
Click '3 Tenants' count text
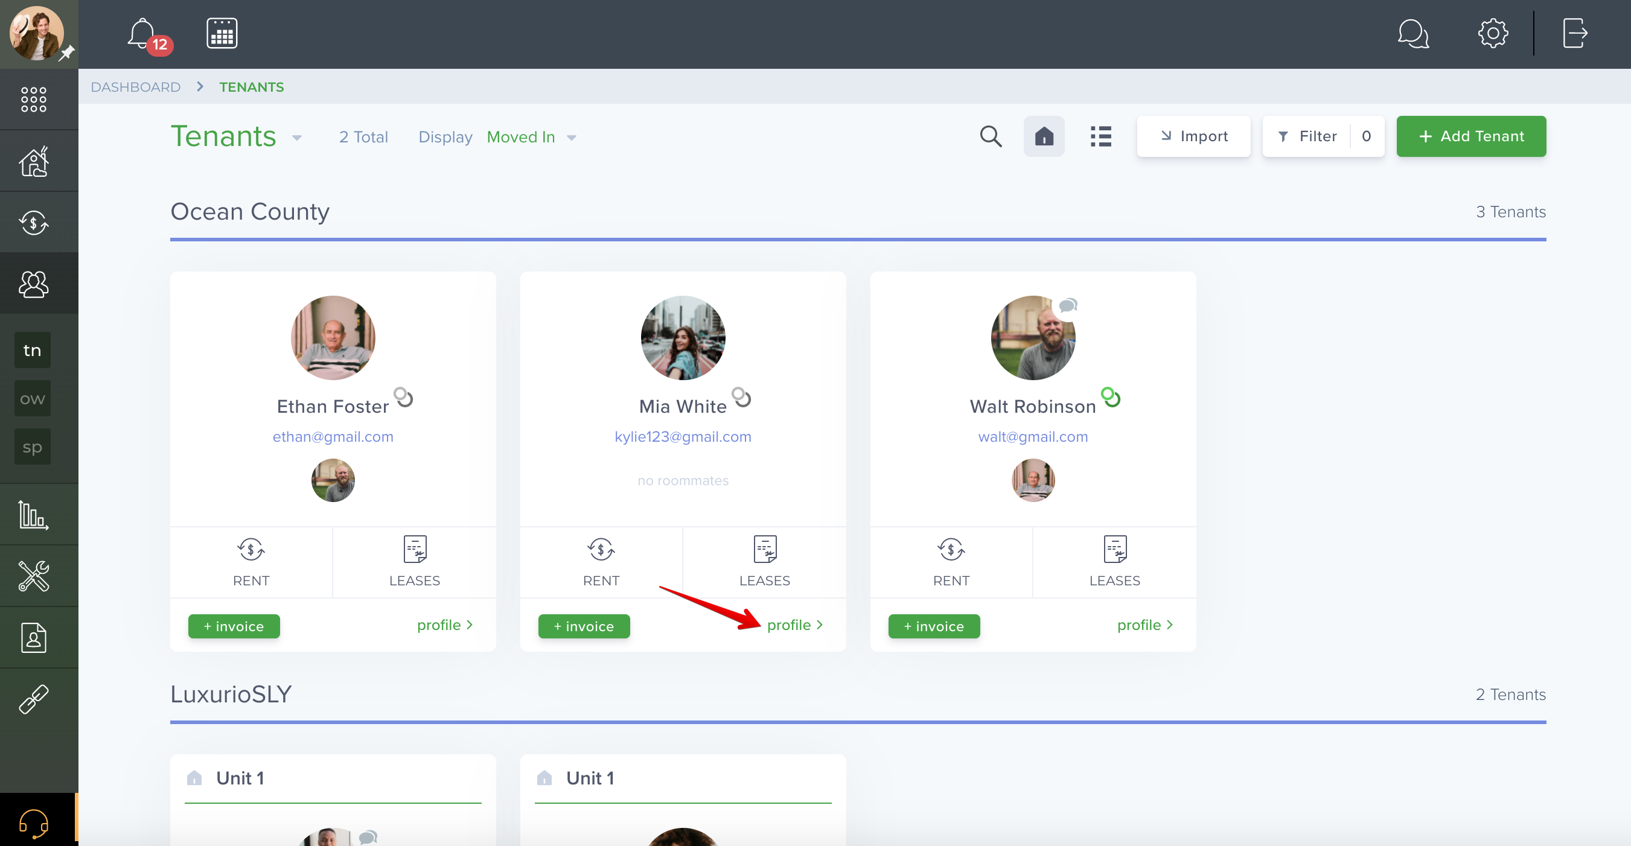pyautogui.click(x=1511, y=211)
